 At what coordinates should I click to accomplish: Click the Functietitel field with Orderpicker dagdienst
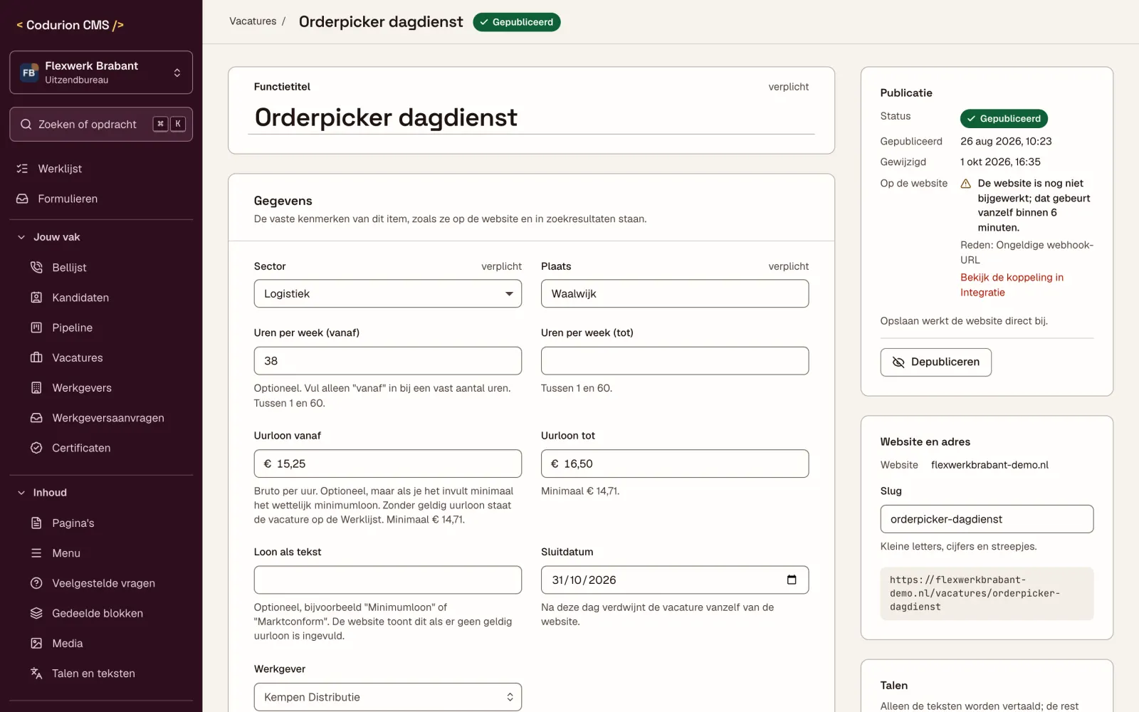point(531,117)
